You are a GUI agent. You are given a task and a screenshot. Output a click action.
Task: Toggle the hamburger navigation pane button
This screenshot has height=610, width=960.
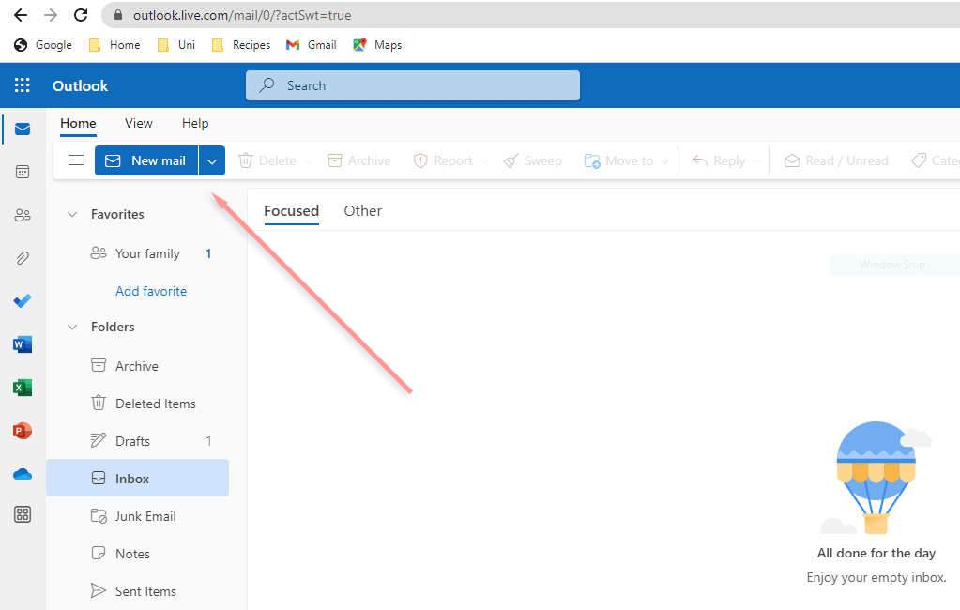76,160
